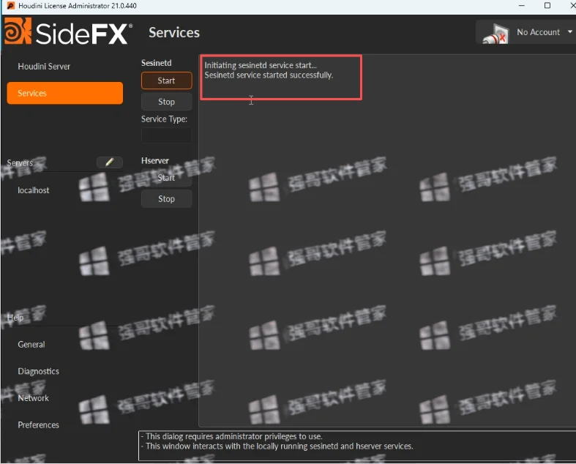
Task: Click the No Account user icon
Action: click(495, 34)
